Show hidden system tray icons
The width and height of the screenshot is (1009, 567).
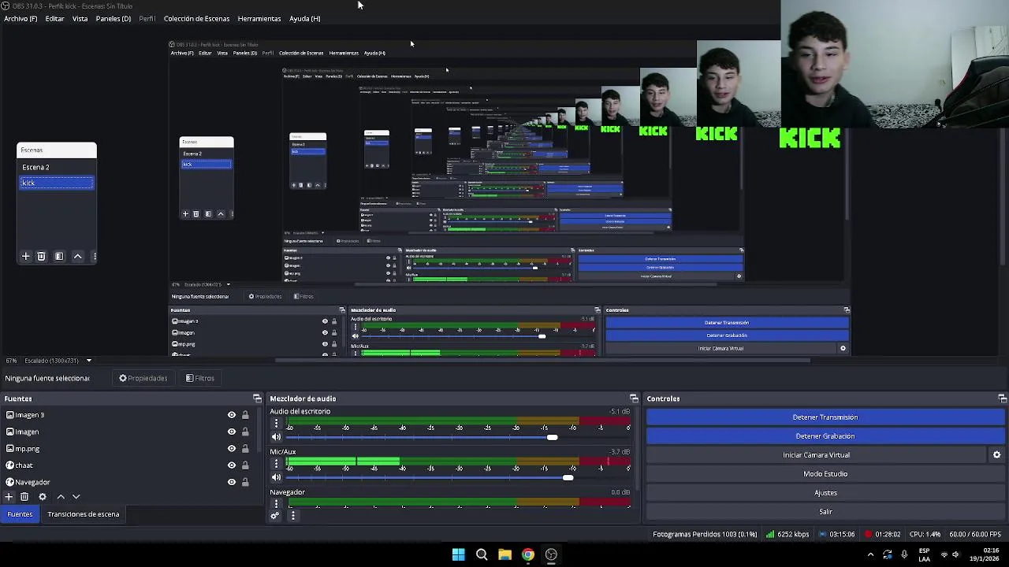click(x=870, y=554)
